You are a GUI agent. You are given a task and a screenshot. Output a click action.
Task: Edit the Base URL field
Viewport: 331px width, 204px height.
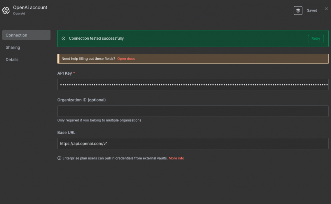point(193,144)
